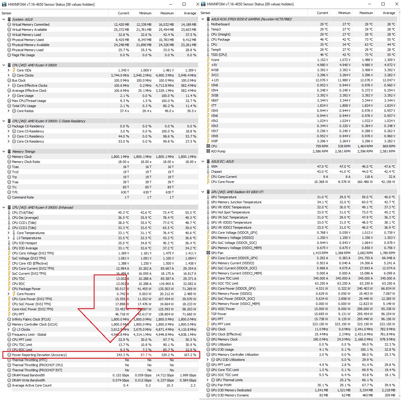This screenshot has width=401, height=400.
Task: Click the CPU CCD1 (Tdie) thermometer icon
Action: [x=9, y=223]
